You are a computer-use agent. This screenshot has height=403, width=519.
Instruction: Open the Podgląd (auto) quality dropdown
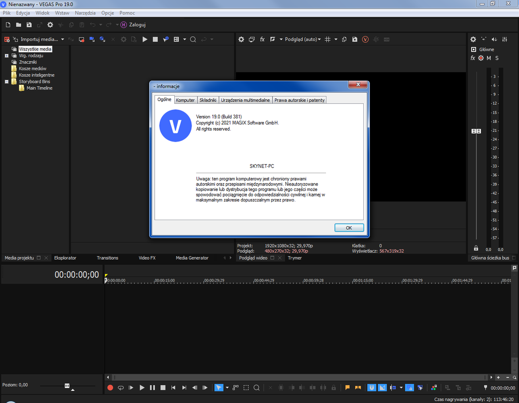click(x=302, y=39)
